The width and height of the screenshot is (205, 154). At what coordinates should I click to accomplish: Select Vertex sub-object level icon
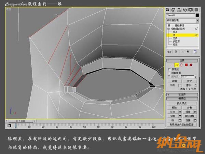pyautogui.click(x=172, y=65)
